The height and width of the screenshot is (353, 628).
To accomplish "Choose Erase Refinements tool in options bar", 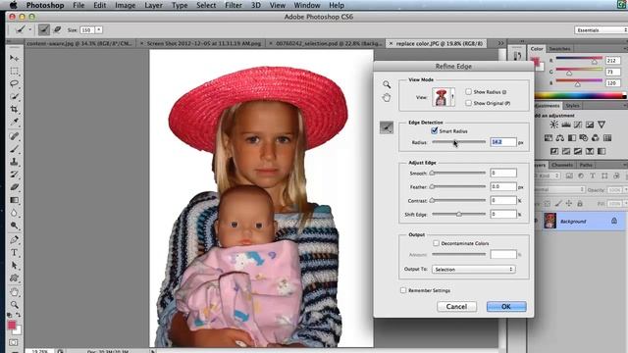I will pyautogui.click(x=57, y=29).
